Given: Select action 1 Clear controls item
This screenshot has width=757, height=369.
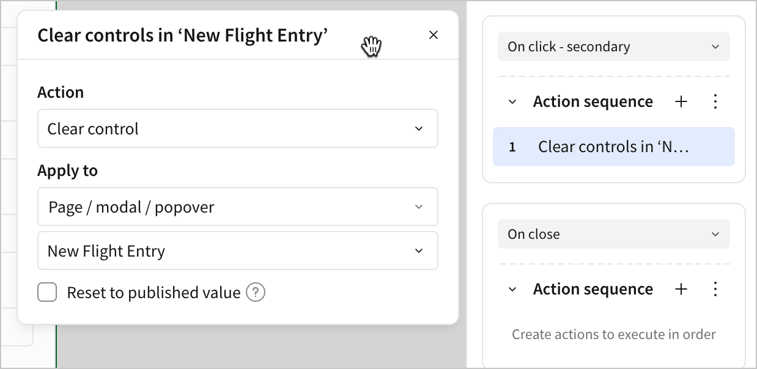Looking at the screenshot, I should (x=613, y=147).
